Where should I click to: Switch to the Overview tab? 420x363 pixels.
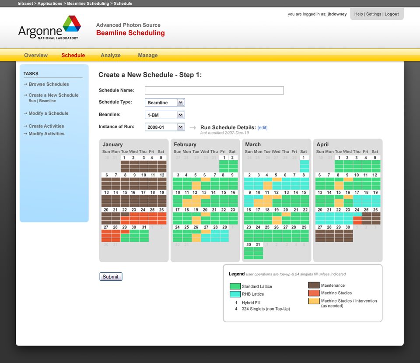pyautogui.click(x=36, y=55)
